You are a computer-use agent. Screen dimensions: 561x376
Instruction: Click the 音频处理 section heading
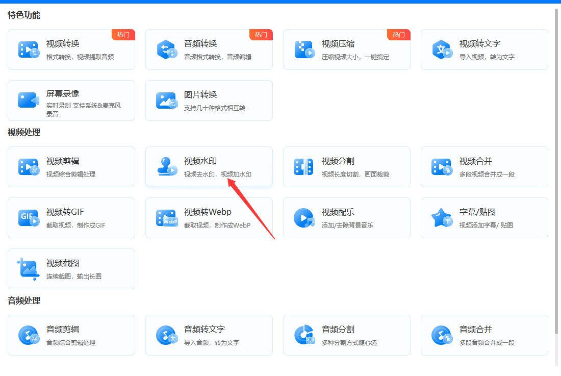pyautogui.click(x=24, y=300)
